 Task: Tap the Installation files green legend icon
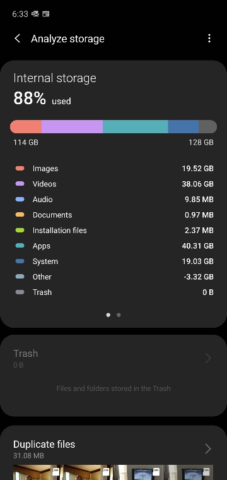pos(20,230)
